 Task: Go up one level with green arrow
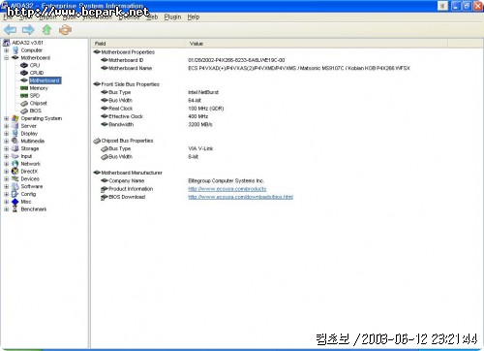point(47,30)
